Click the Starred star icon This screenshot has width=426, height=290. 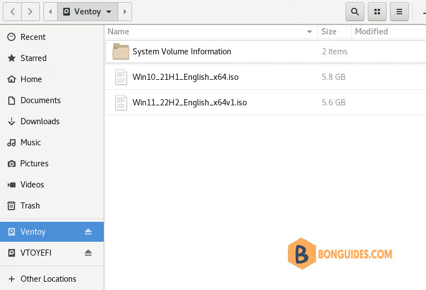coord(12,58)
